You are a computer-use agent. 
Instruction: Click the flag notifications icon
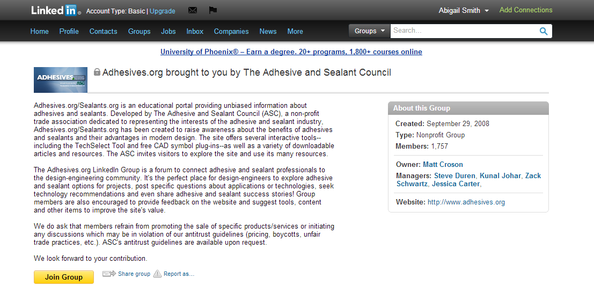pos(212,10)
